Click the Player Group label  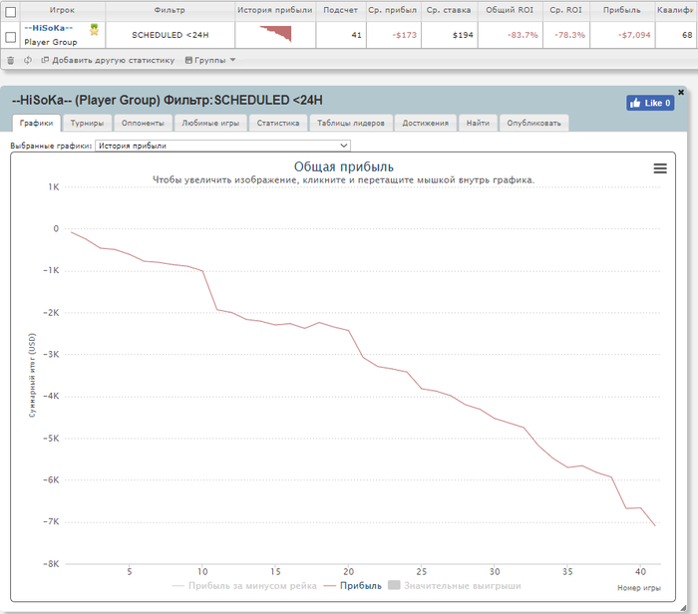click(x=51, y=42)
